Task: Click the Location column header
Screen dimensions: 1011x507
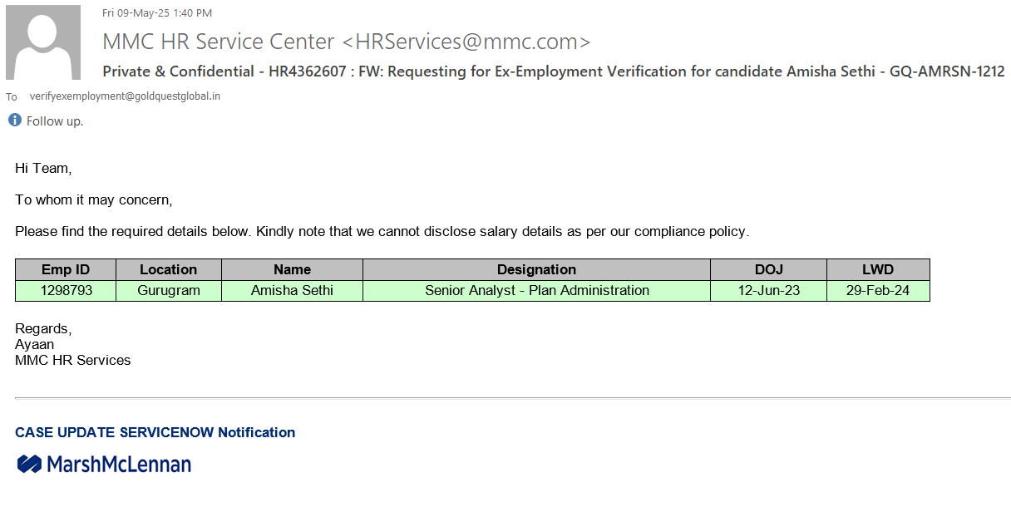Action: pyautogui.click(x=168, y=269)
